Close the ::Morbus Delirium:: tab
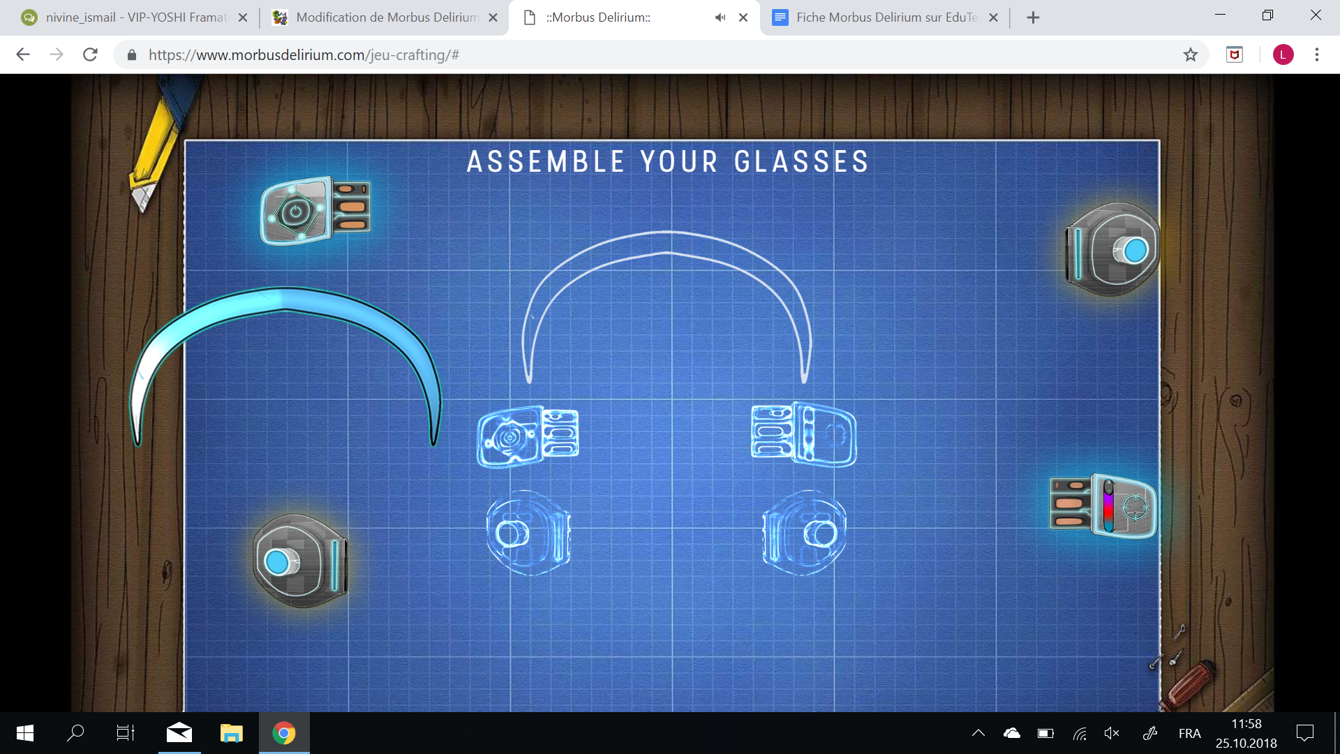The image size is (1340, 754). click(744, 17)
